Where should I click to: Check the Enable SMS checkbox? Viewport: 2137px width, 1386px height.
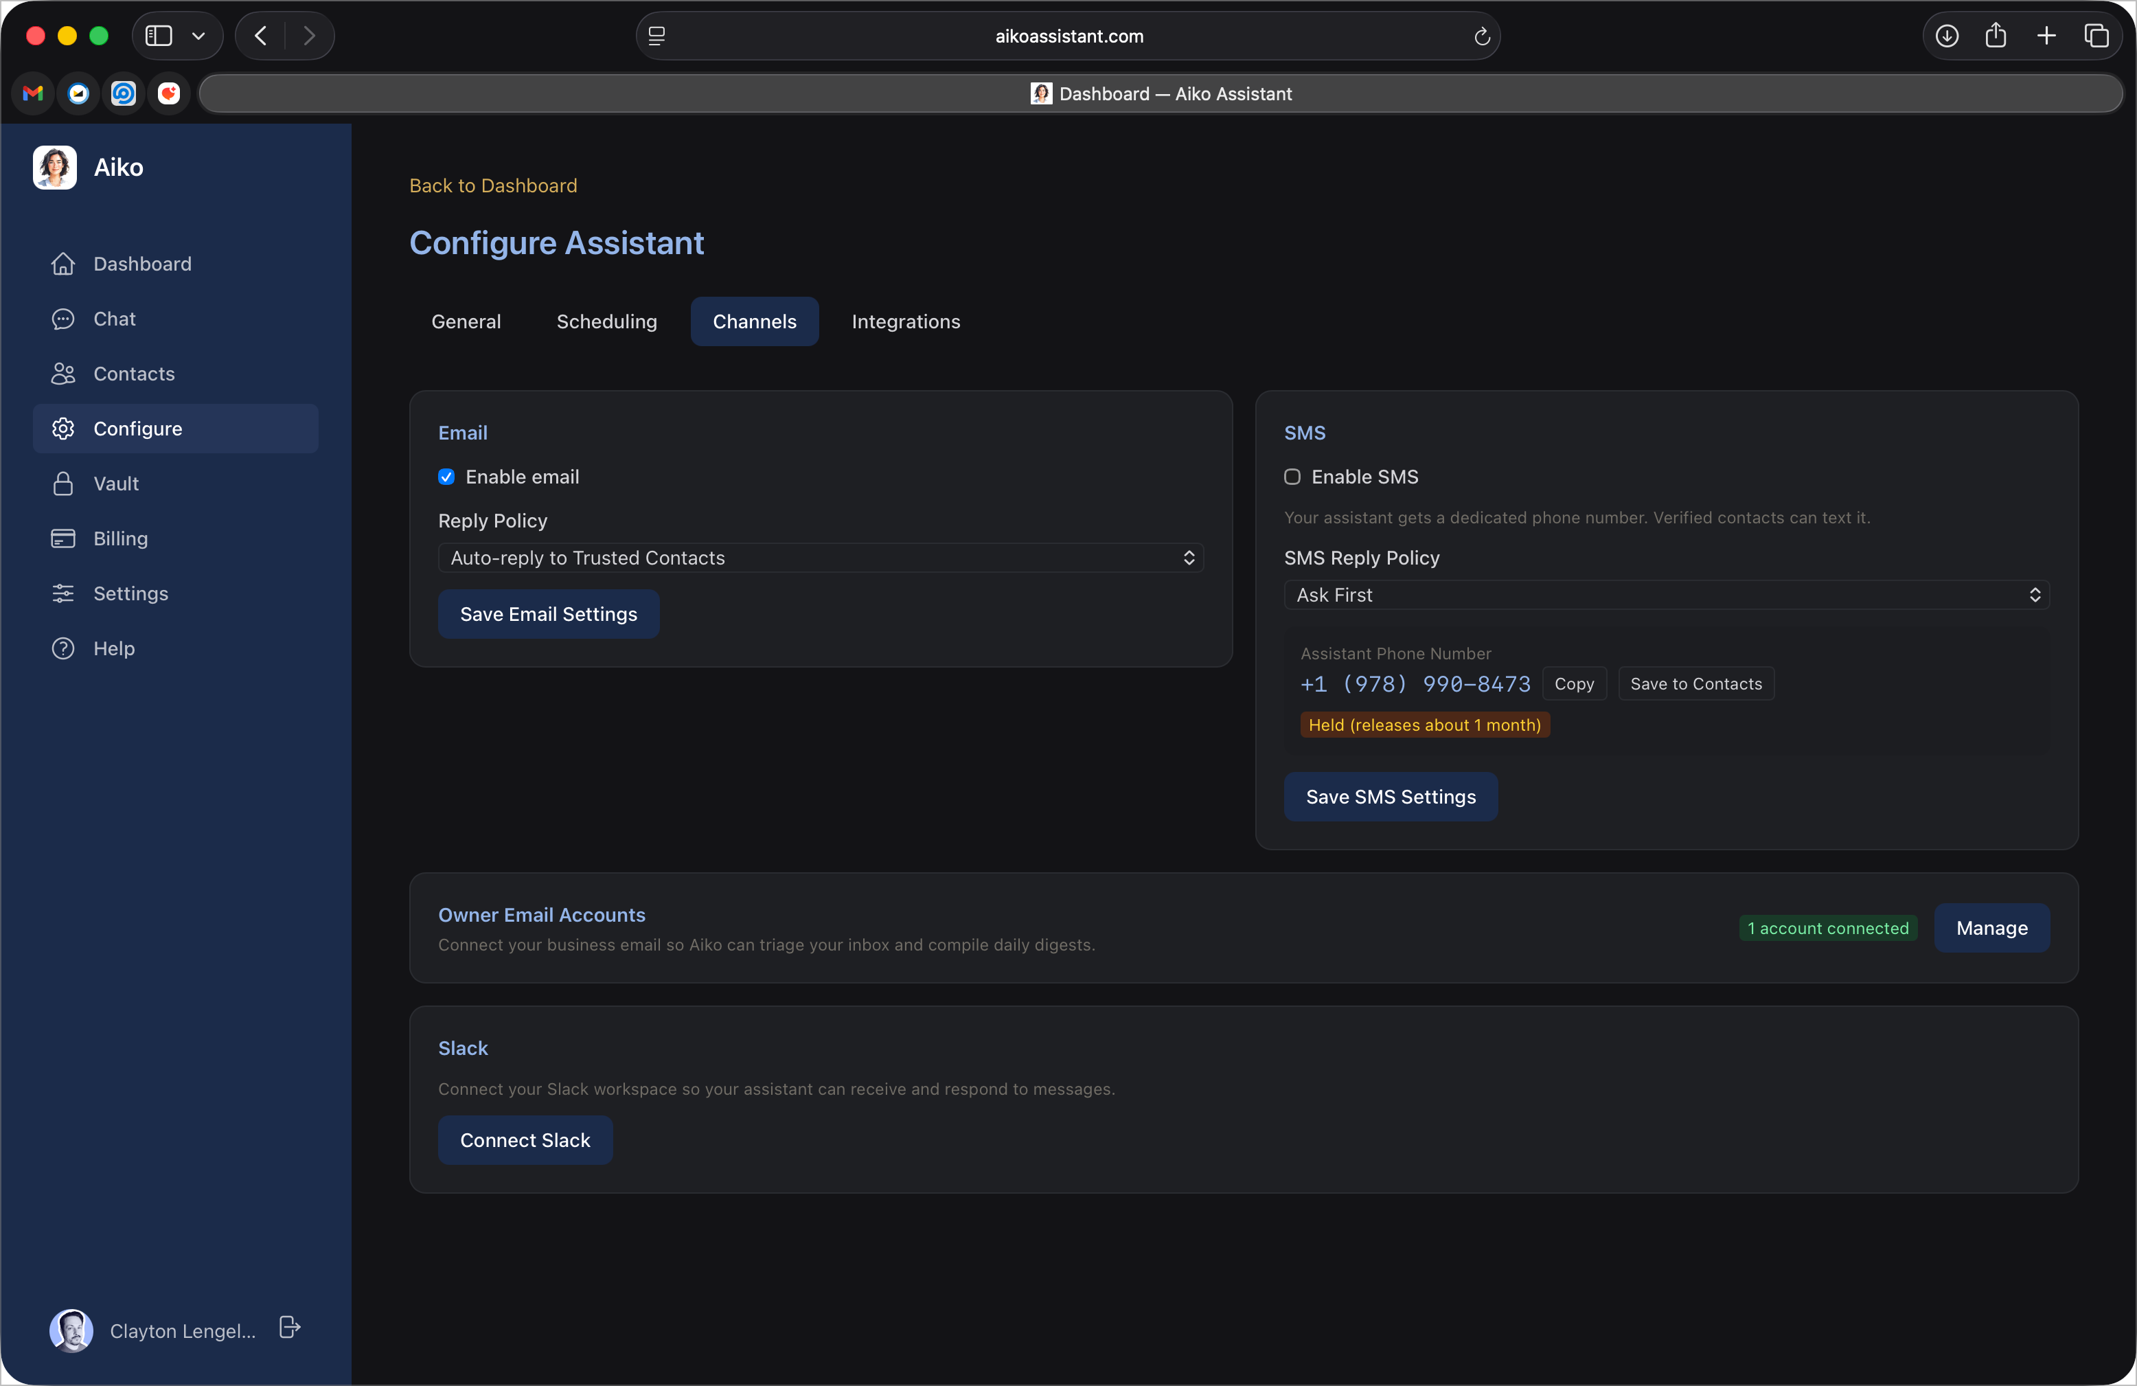point(1292,477)
